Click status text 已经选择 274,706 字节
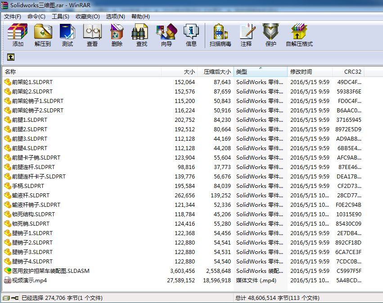 (50, 298)
